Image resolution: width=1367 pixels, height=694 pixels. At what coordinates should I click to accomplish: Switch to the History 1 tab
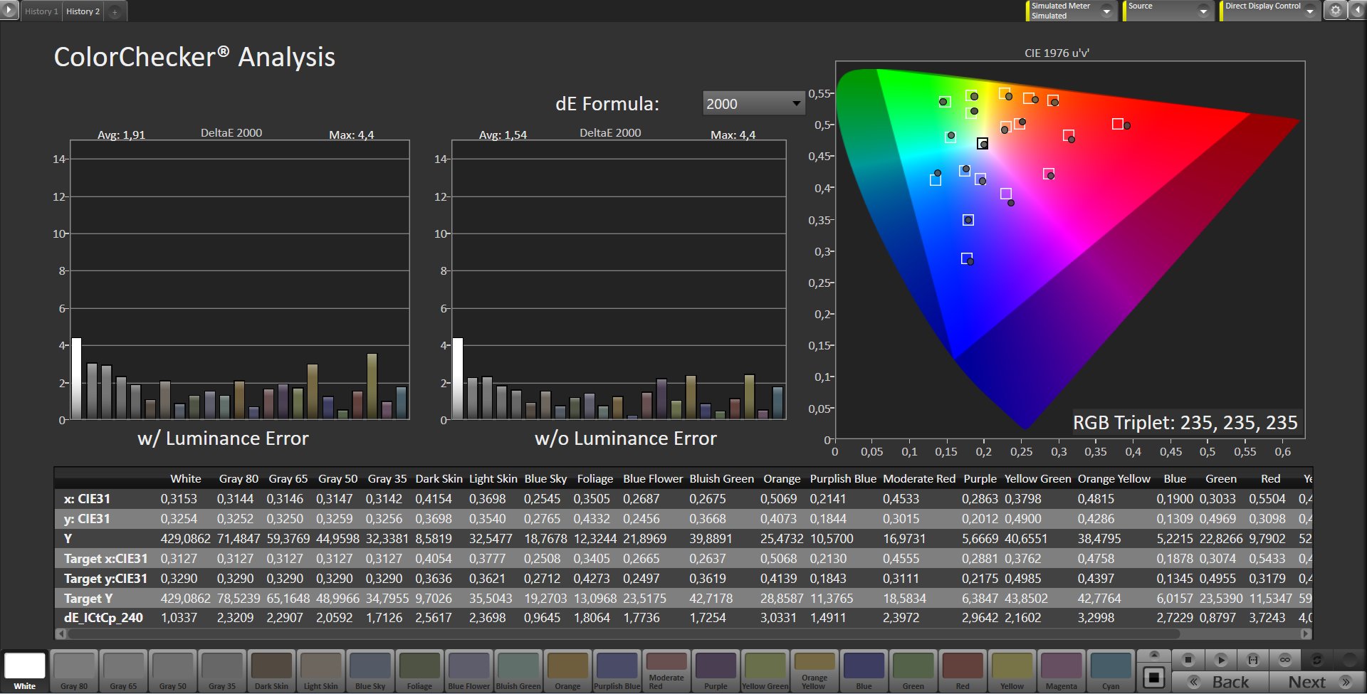tap(41, 11)
